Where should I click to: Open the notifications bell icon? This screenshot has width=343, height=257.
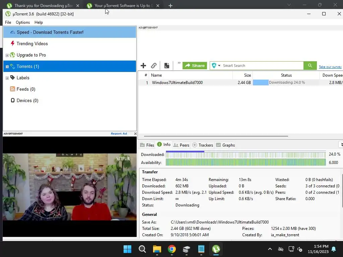[x=334, y=249]
